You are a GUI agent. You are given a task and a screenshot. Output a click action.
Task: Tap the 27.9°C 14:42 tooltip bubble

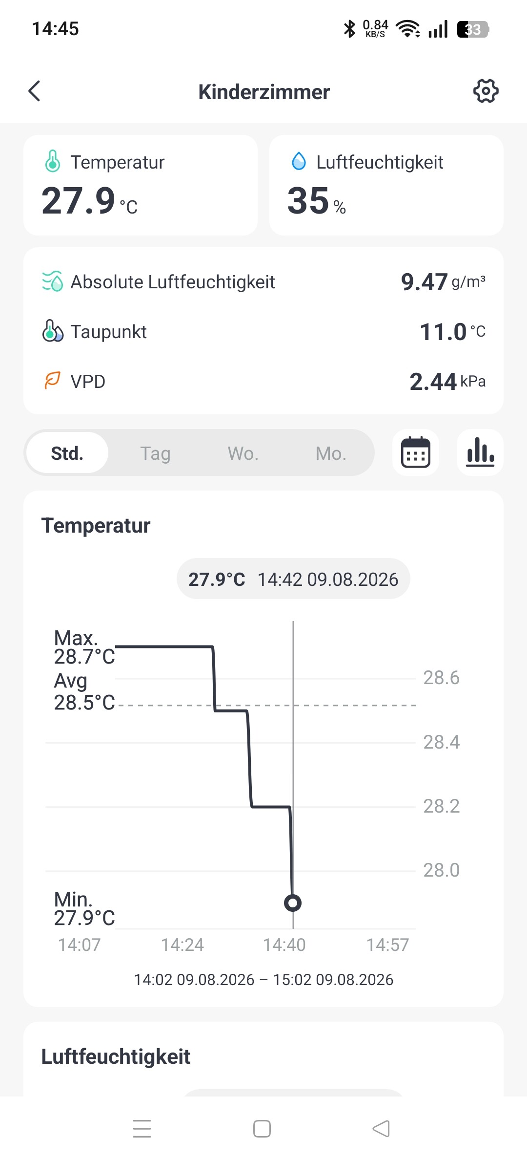click(293, 579)
